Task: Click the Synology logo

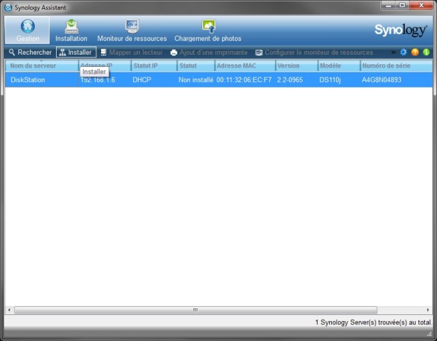Action: pos(401,30)
